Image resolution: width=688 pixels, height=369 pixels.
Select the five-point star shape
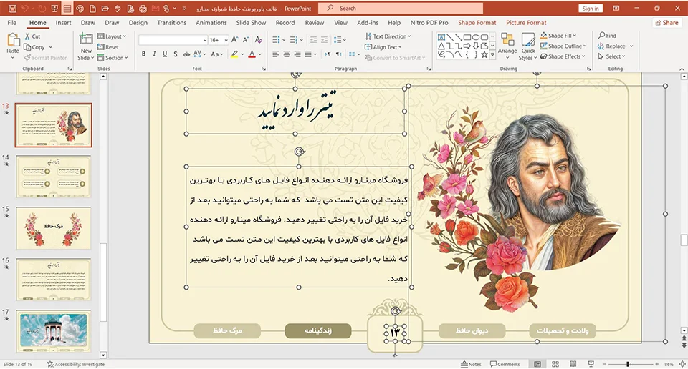[x=484, y=55]
